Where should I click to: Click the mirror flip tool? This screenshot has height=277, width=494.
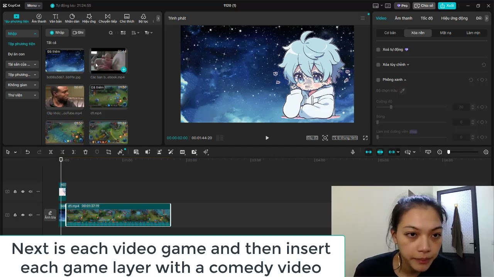pyautogui.click(x=147, y=152)
